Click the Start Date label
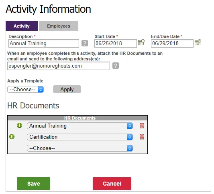 pos(105,36)
